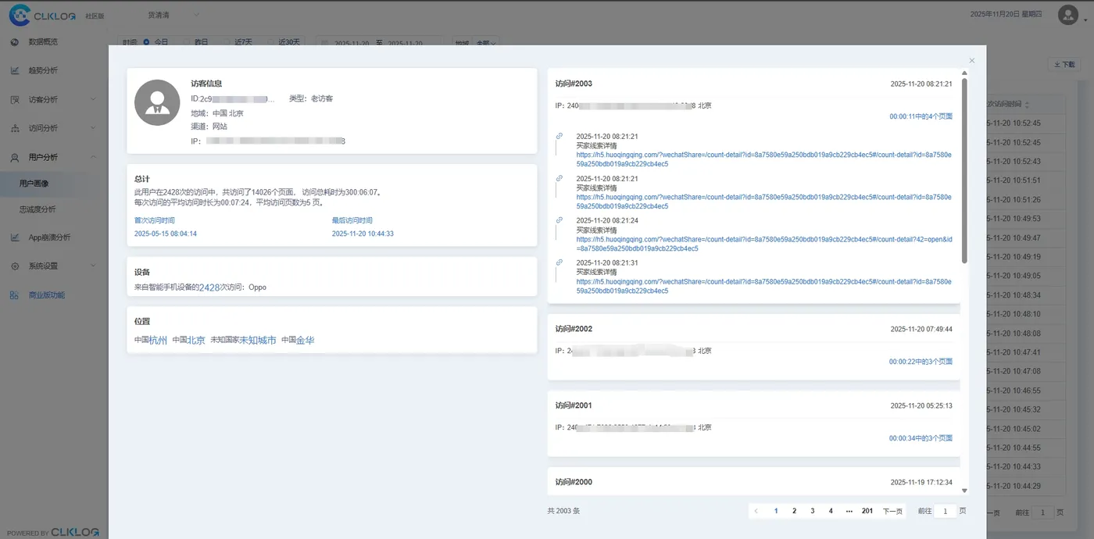
Task: Close the visitor detail dialog
Action: [971, 60]
